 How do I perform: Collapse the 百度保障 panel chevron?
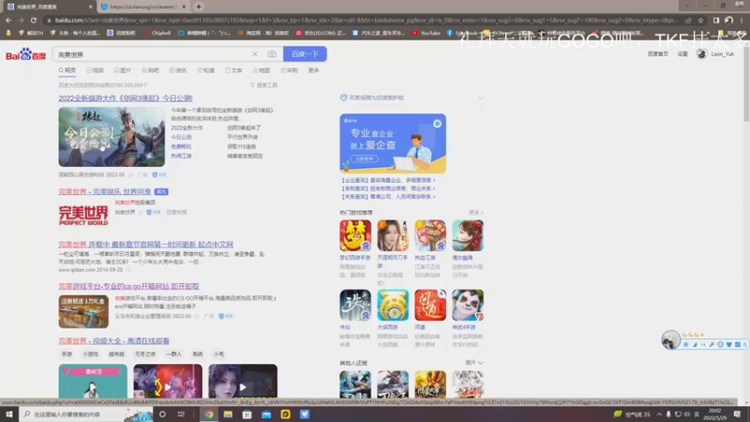point(480,98)
